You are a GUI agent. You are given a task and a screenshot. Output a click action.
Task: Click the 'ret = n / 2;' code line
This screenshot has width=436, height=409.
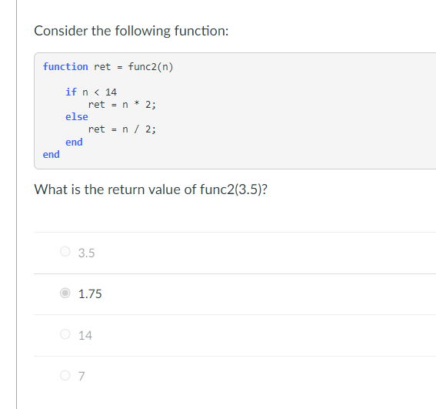click(x=122, y=129)
